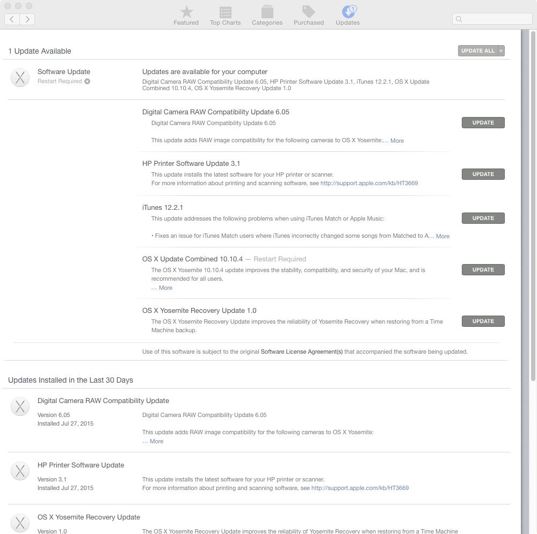537x534 pixels.
Task: Click installed 'OS X Yosemite Recovery Update' title
Action: (x=89, y=517)
